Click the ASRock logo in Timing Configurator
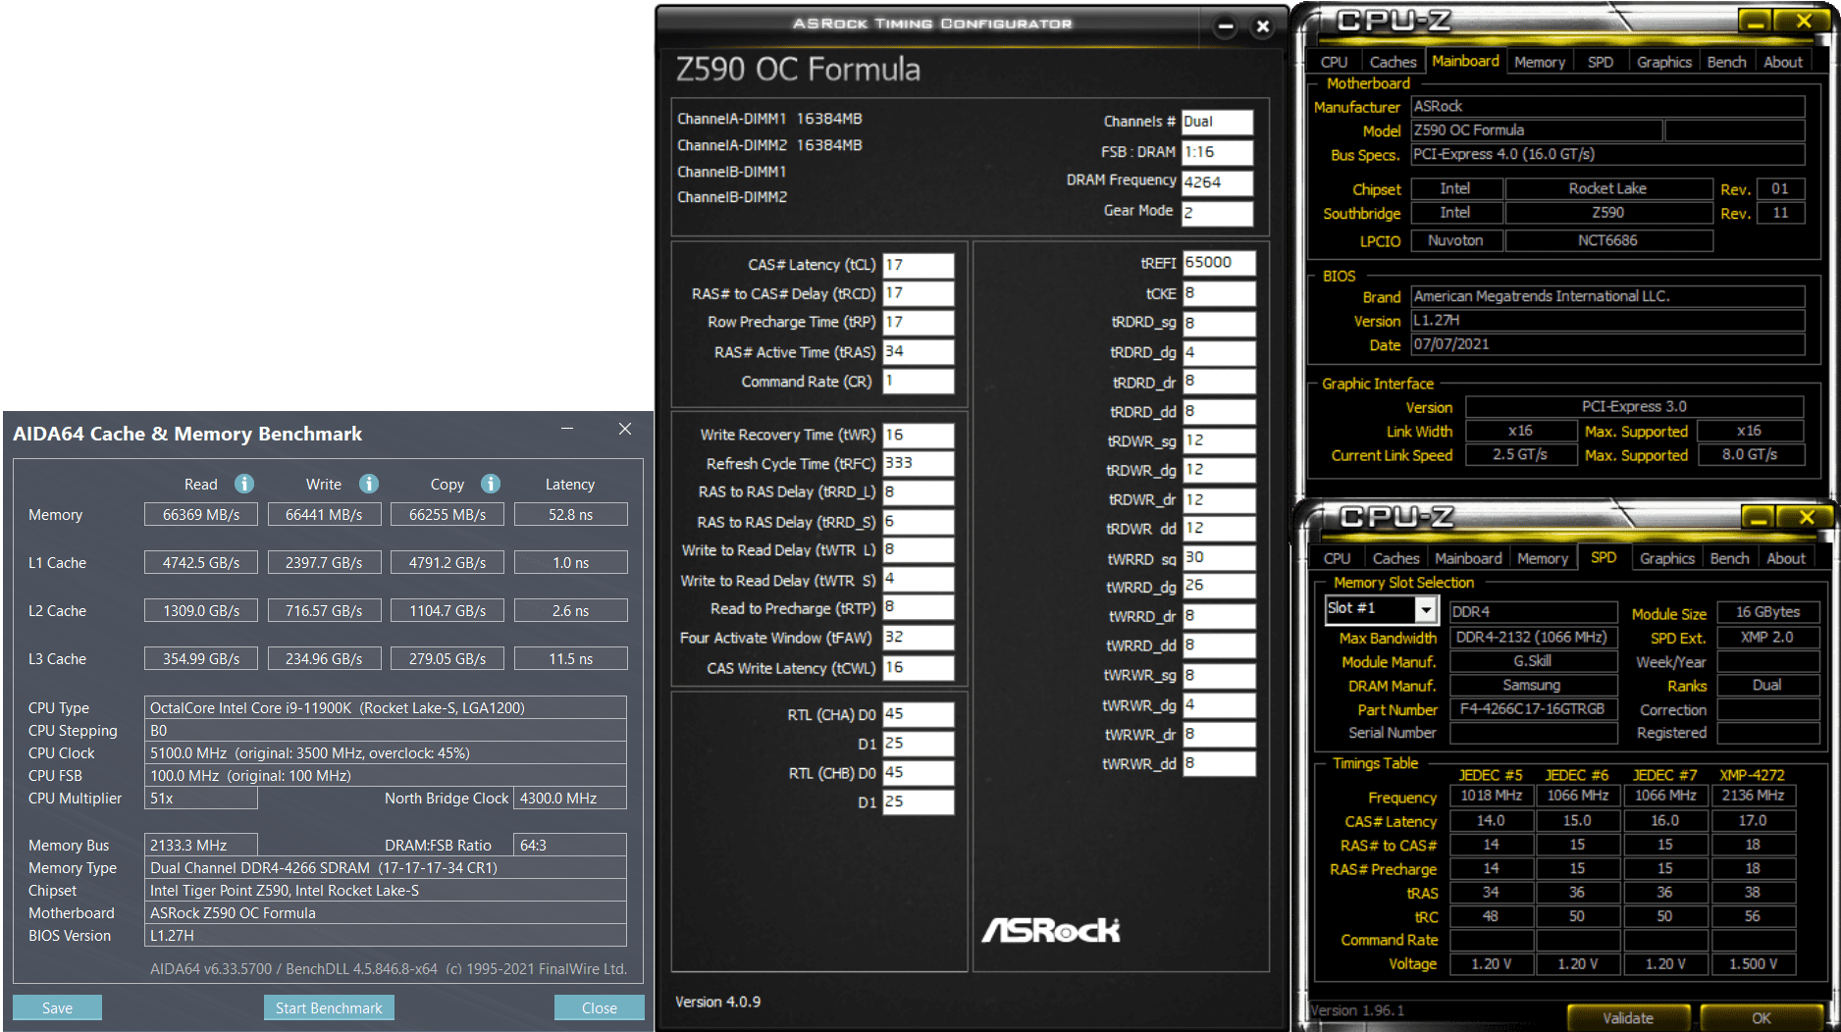 (x=1051, y=929)
